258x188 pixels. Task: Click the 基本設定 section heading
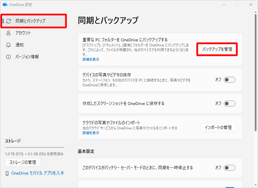pyautogui.click(x=86, y=151)
